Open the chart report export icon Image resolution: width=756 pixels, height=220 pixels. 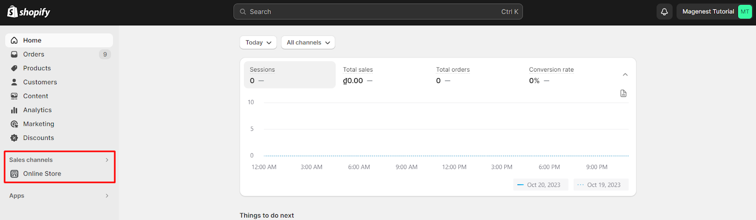(x=623, y=93)
